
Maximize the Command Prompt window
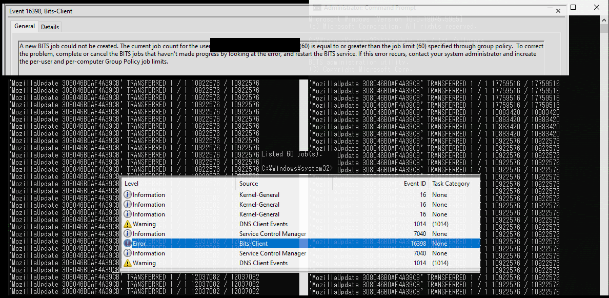click(573, 7)
